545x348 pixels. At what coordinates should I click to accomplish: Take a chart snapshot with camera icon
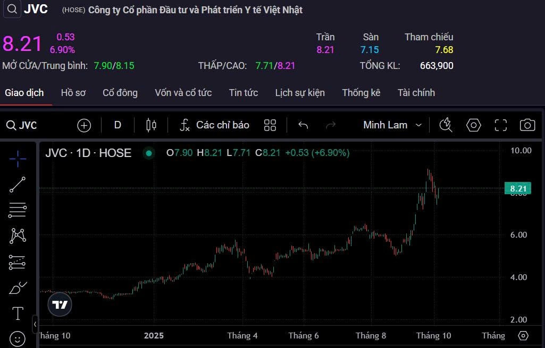coord(527,125)
